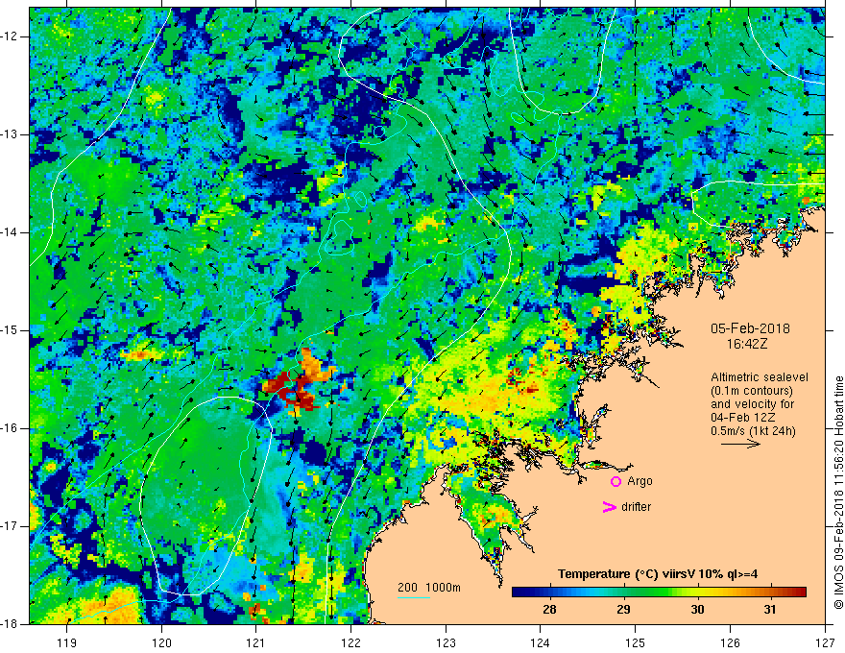Click the "and velocity for" text line

(752, 404)
